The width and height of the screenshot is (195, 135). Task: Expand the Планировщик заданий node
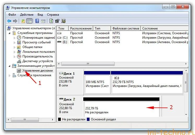(x=14, y=38)
